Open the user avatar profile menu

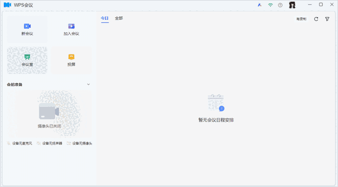coord(292,5)
